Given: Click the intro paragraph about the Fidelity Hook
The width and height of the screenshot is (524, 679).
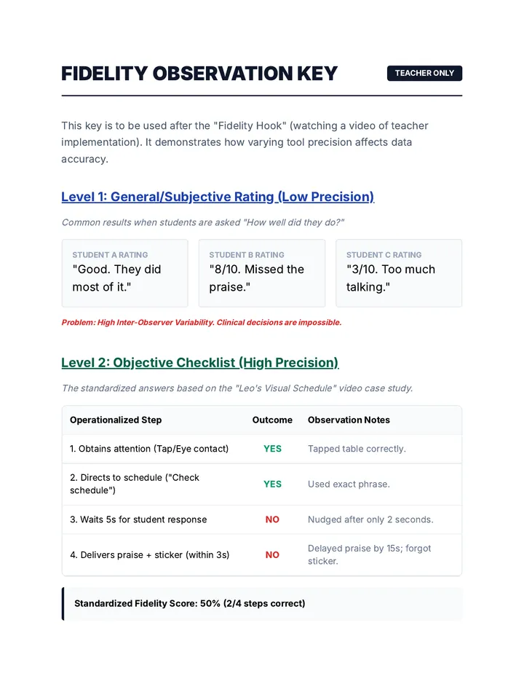Looking at the screenshot, I should point(245,142).
